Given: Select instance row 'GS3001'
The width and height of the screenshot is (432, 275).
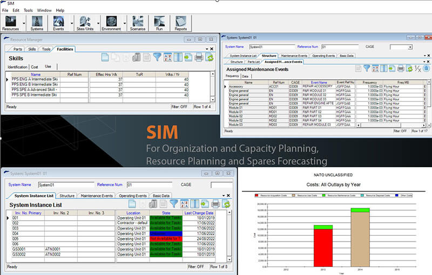Looking at the screenshot, I should point(111,249).
